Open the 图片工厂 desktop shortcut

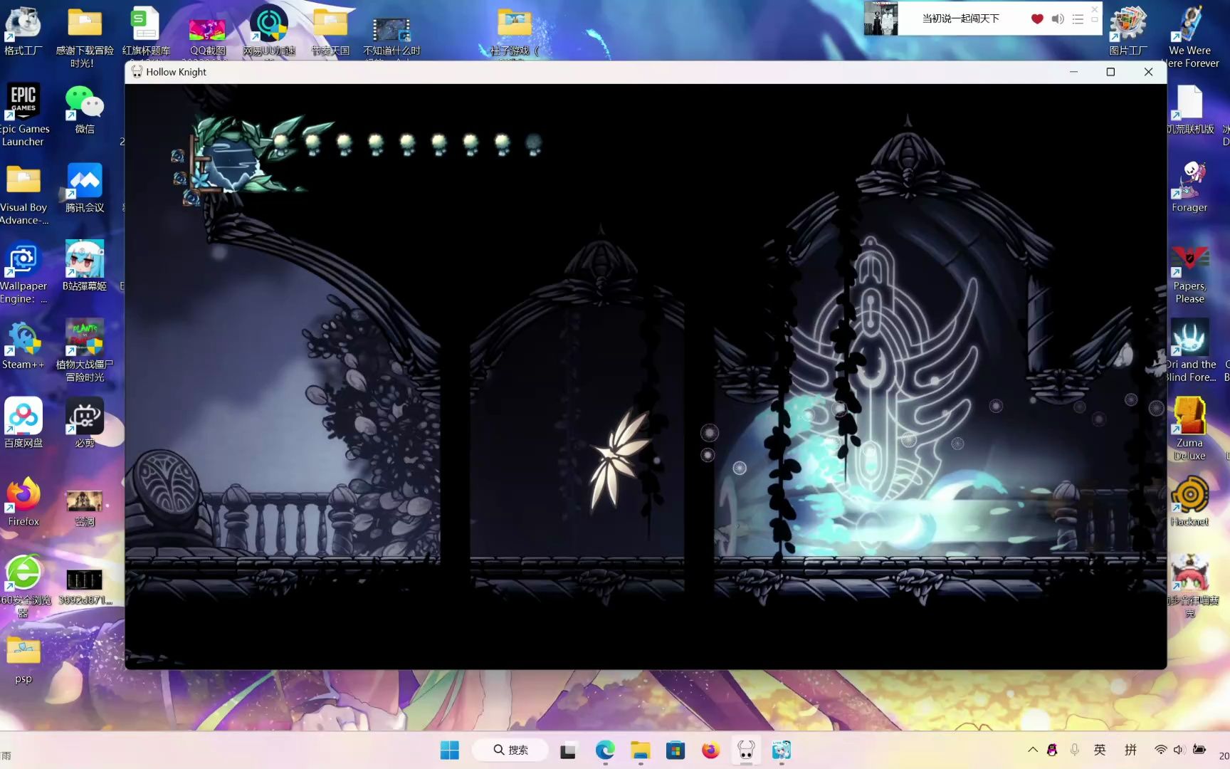click(x=1128, y=31)
